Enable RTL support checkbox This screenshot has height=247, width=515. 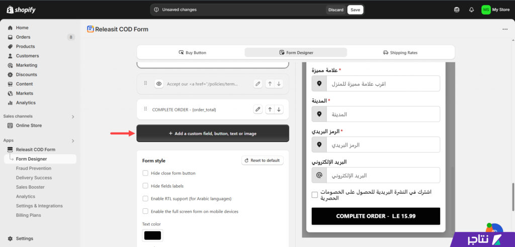point(145,198)
